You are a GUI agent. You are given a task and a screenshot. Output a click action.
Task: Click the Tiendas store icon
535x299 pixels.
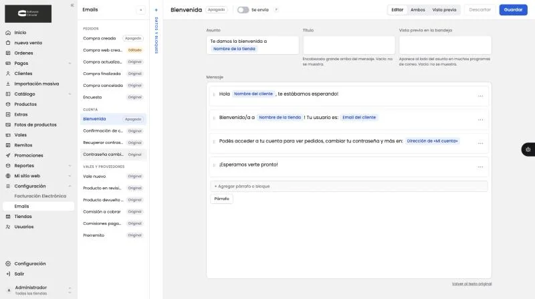click(x=8, y=217)
